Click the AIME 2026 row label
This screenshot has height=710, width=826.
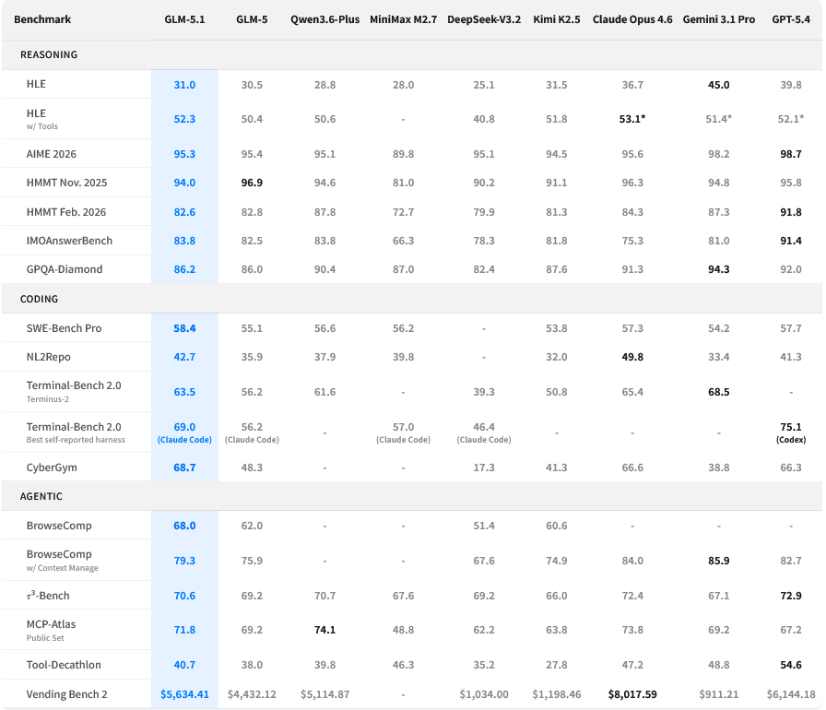pyautogui.click(x=51, y=154)
